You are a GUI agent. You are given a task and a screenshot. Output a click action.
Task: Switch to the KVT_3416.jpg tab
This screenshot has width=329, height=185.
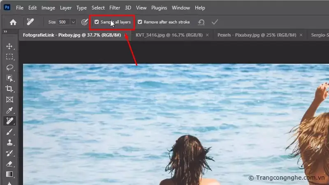[169, 35]
